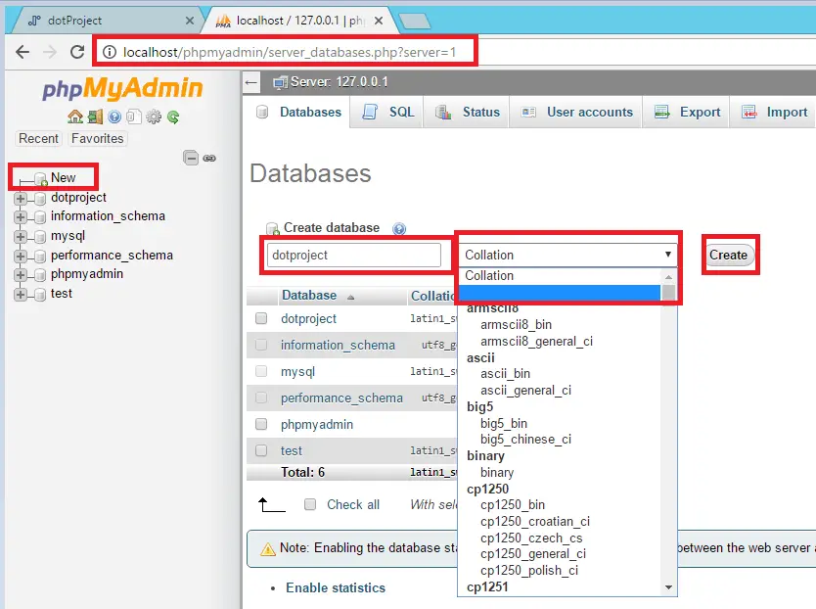Open the Export tab
816x609 pixels.
687,112
